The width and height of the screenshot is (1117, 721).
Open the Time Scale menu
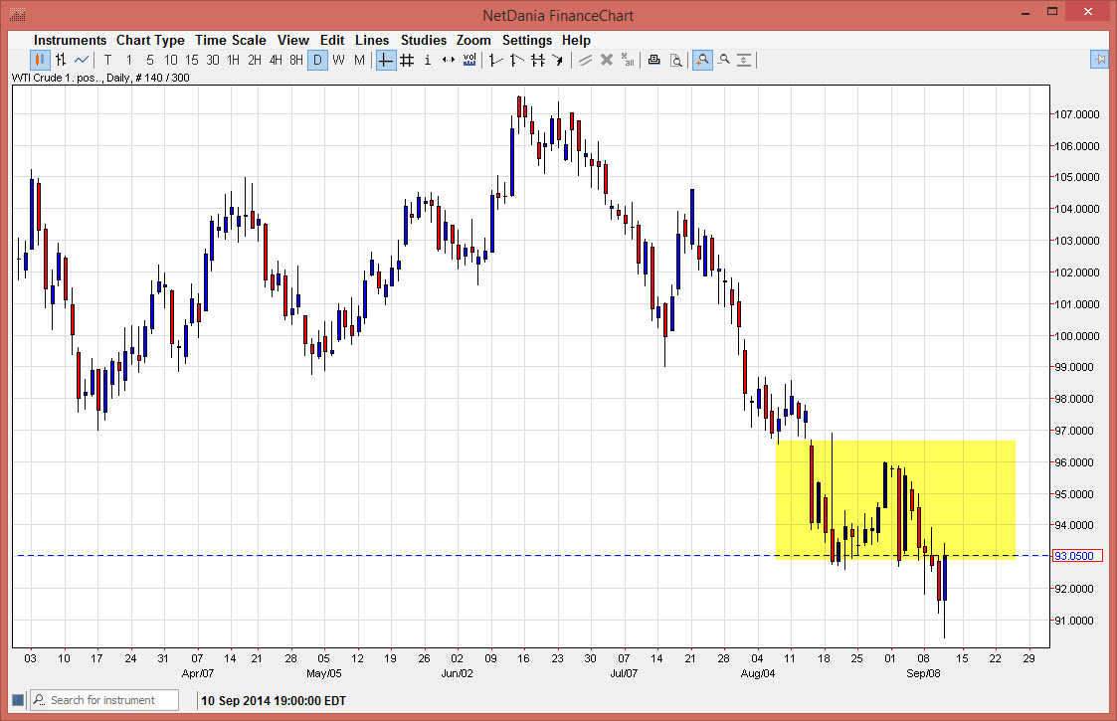[231, 40]
